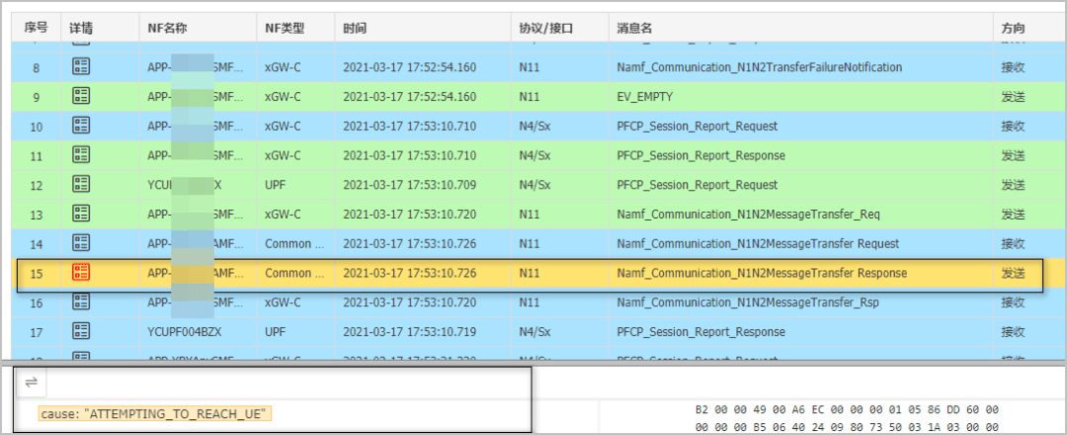The image size is (1067, 435).
Task: Click timestamp 17:53:10.709
Action: pyautogui.click(x=410, y=185)
